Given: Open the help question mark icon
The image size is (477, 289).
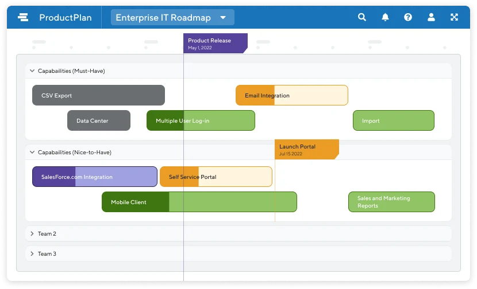Looking at the screenshot, I should [x=408, y=17].
